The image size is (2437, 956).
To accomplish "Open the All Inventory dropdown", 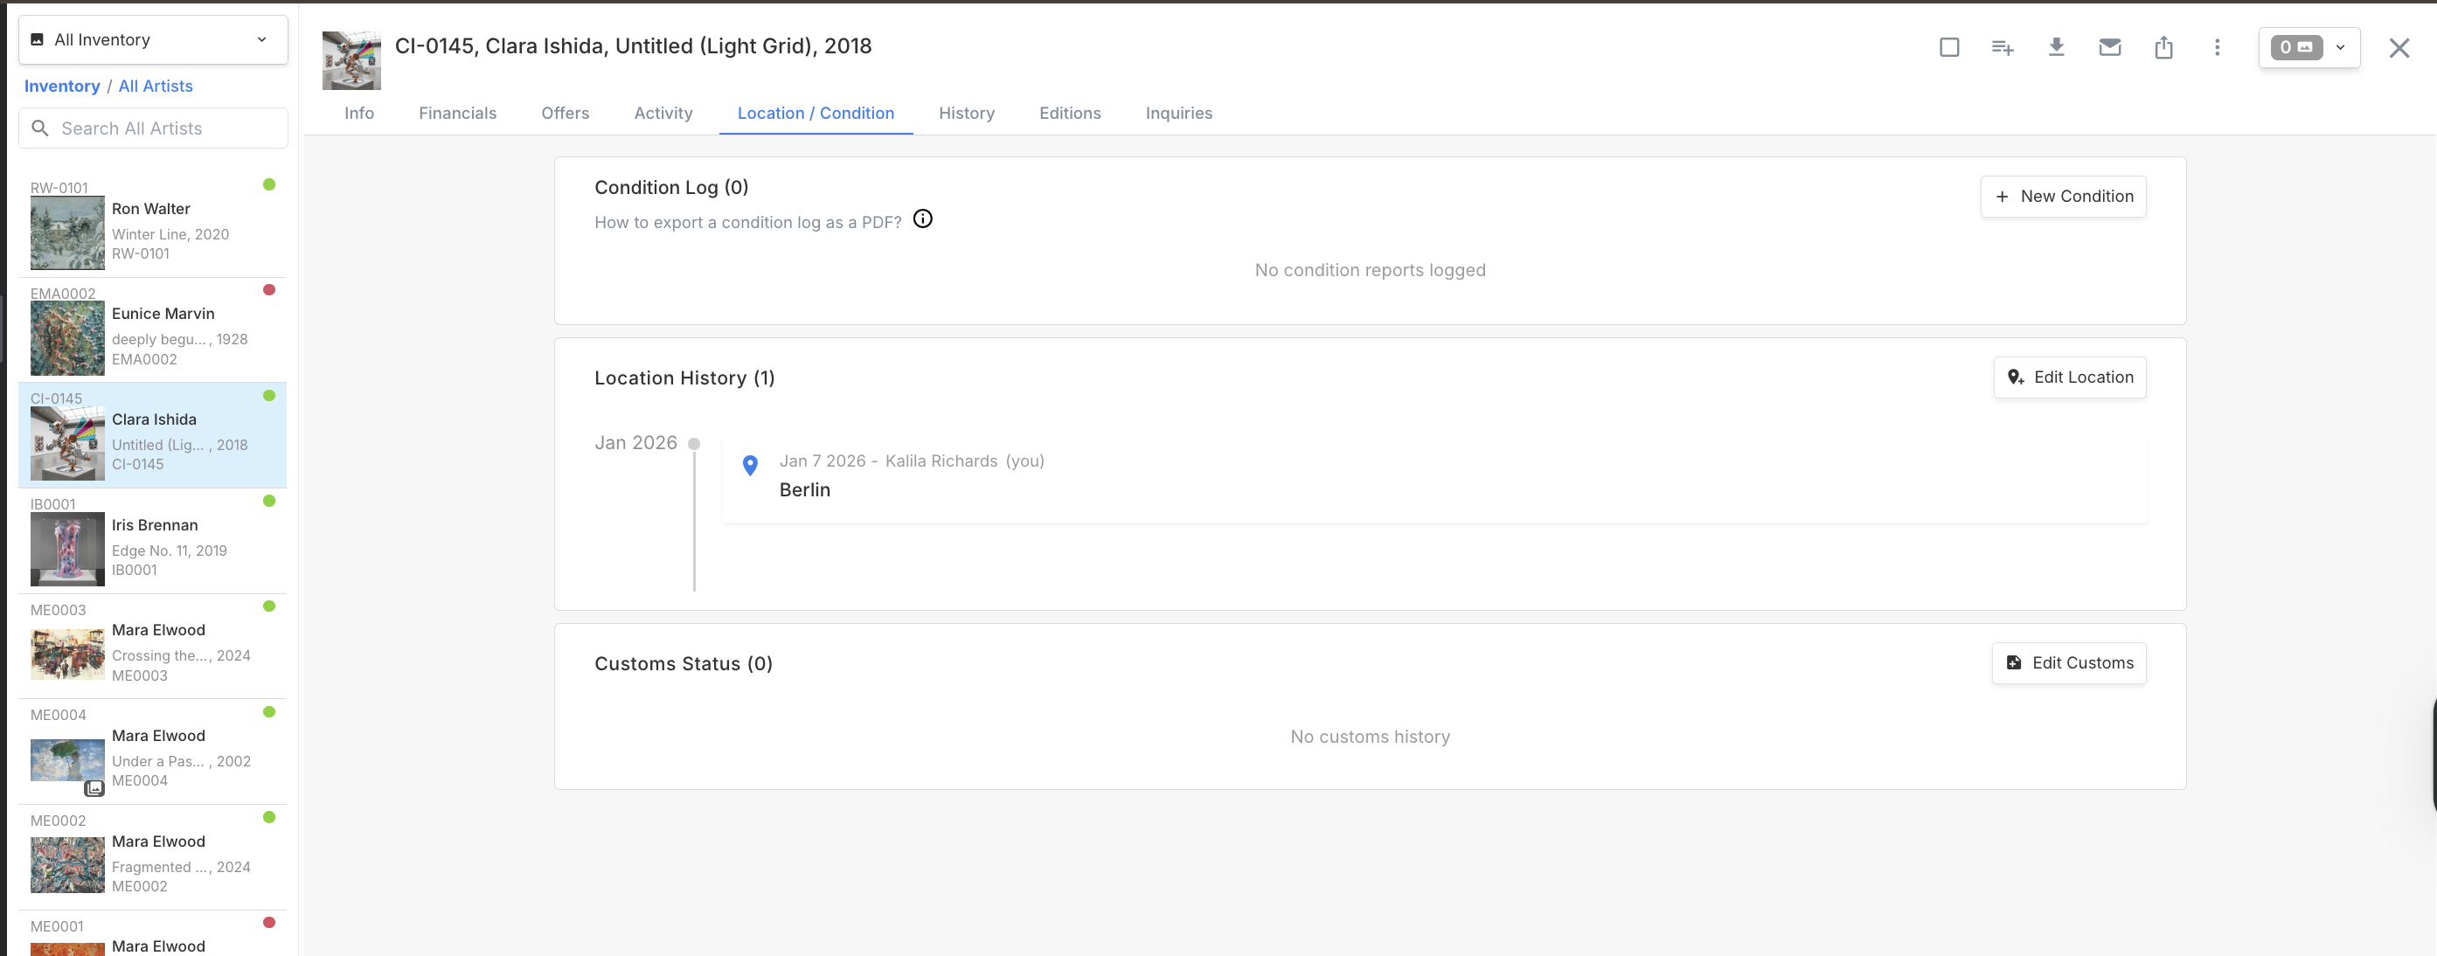I will click(152, 39).
